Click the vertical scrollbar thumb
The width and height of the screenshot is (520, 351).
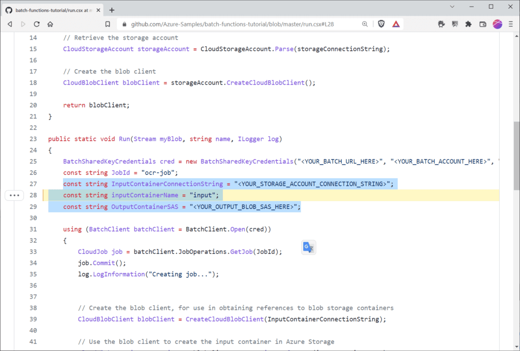point(516,156)
